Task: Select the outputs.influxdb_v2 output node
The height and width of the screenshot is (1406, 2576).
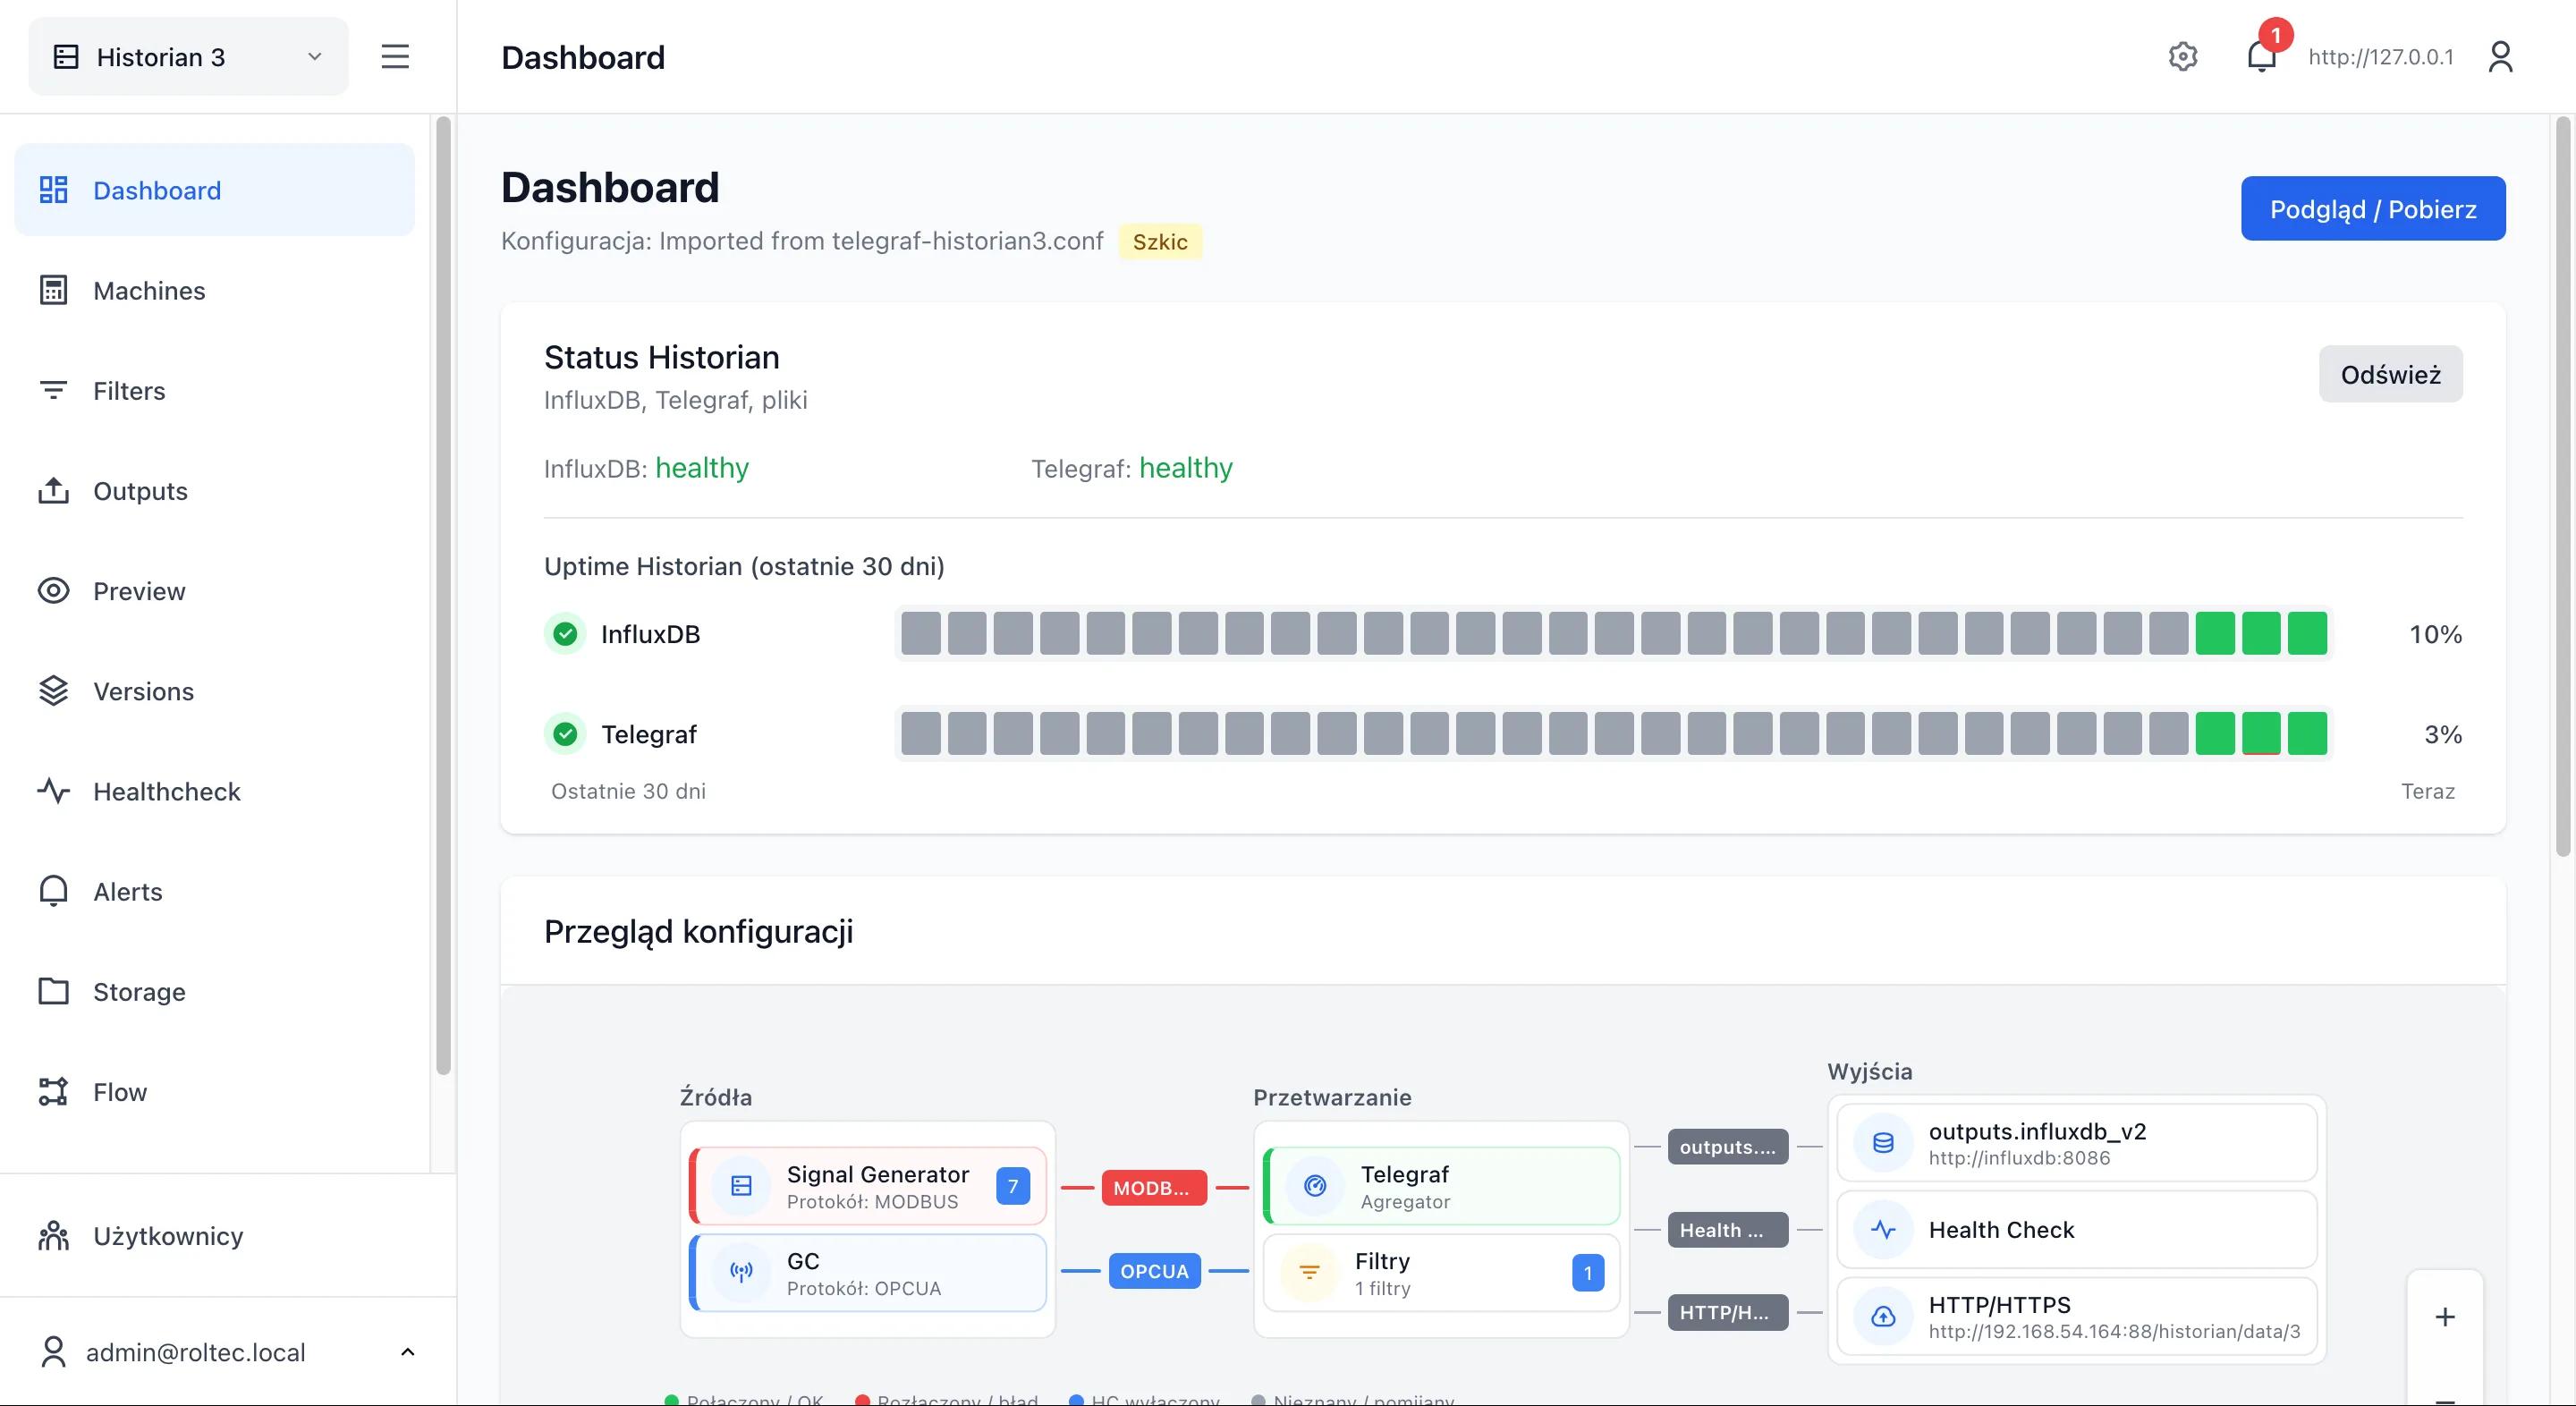Action: pyautogui.click(x=2077, y=1143)
